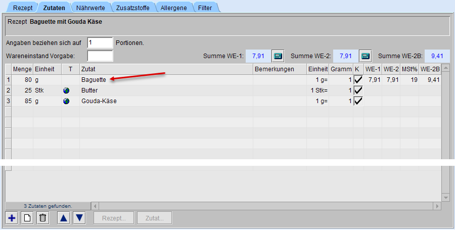Screen dimensions: 455x230
Task: Click the Zutat... button
Action: [x=154, y=218]
